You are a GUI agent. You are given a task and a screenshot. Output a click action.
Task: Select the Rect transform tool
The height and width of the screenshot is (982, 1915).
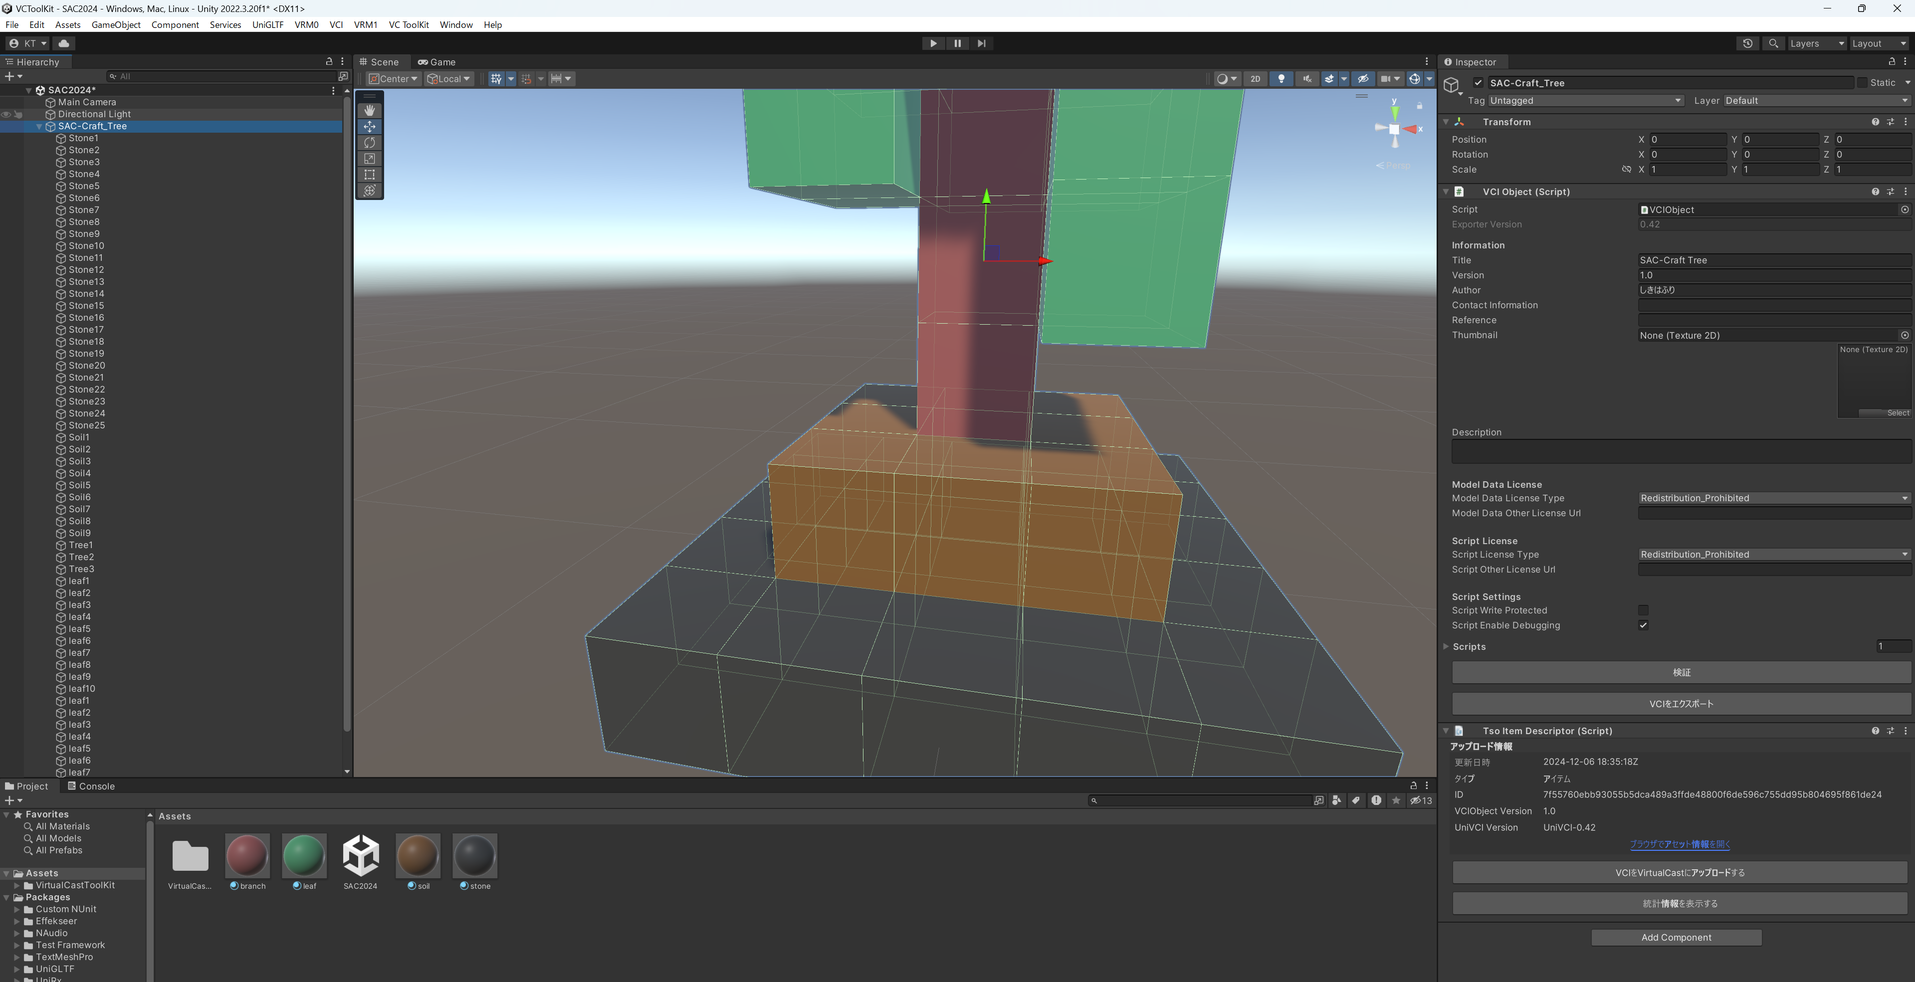(370, 175)
